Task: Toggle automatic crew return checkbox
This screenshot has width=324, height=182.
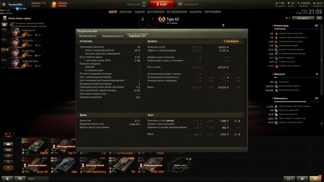Action: pos(13,26)
